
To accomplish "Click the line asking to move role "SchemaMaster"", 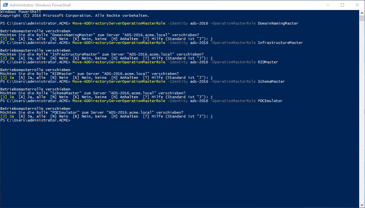I will click(93, 93).
